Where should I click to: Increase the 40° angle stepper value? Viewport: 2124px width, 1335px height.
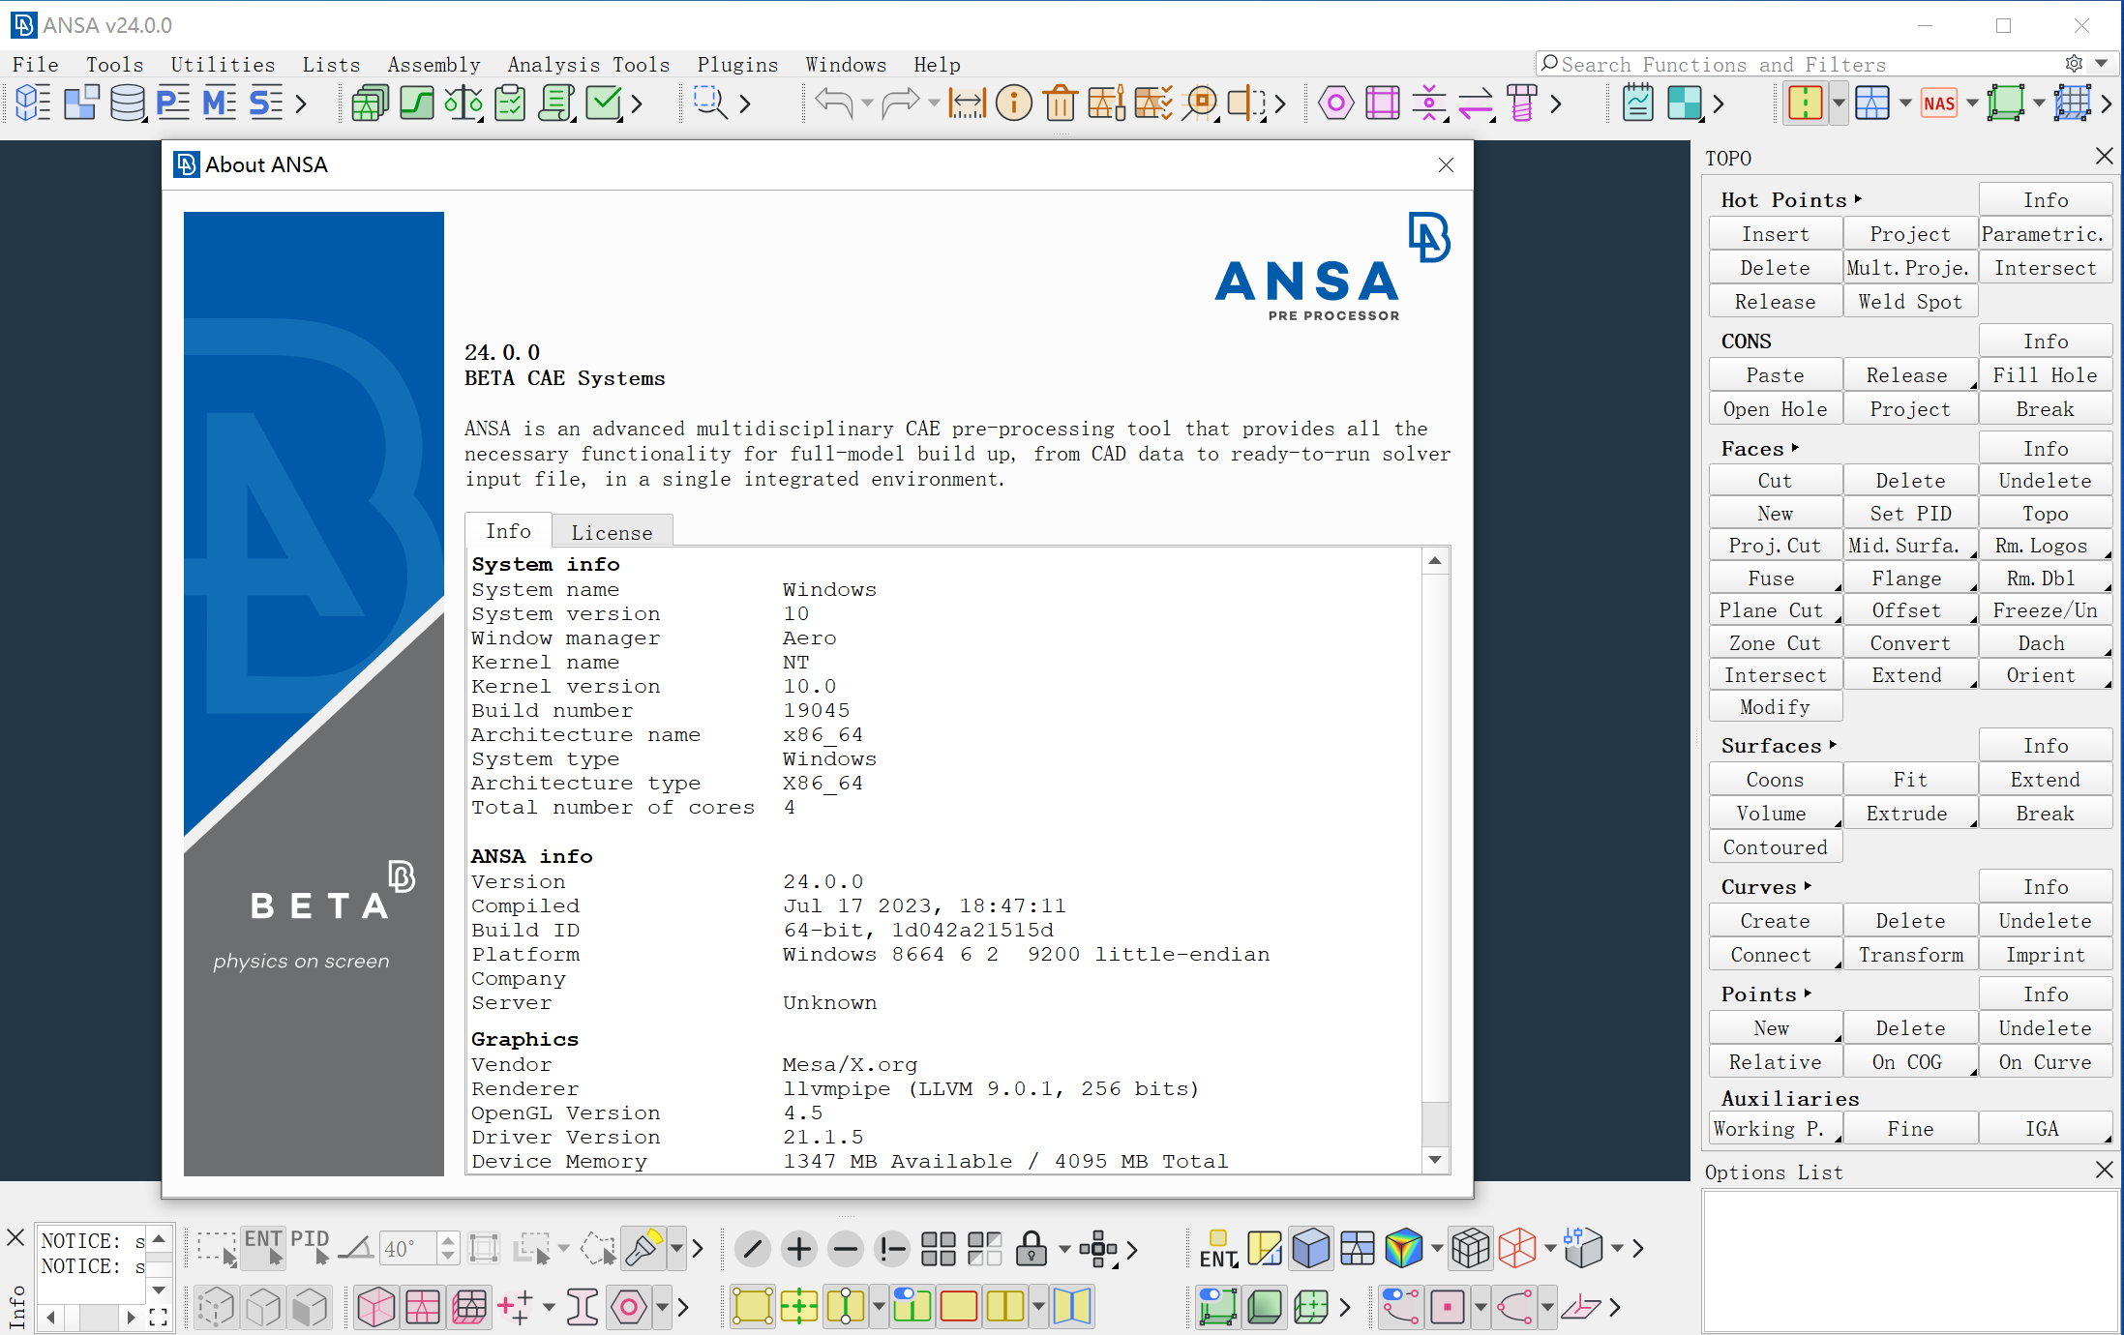pyautogui.click(x=447, y=1240)
